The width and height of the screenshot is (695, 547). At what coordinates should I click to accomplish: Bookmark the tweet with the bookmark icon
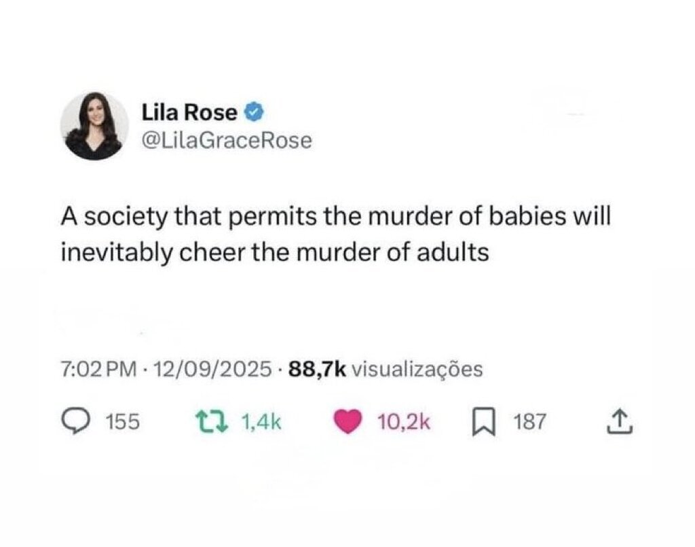point(483,422)
